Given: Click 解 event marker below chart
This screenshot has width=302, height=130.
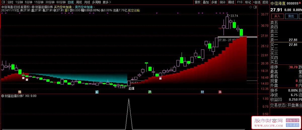Looking at the screenshot, I should 97,92.
